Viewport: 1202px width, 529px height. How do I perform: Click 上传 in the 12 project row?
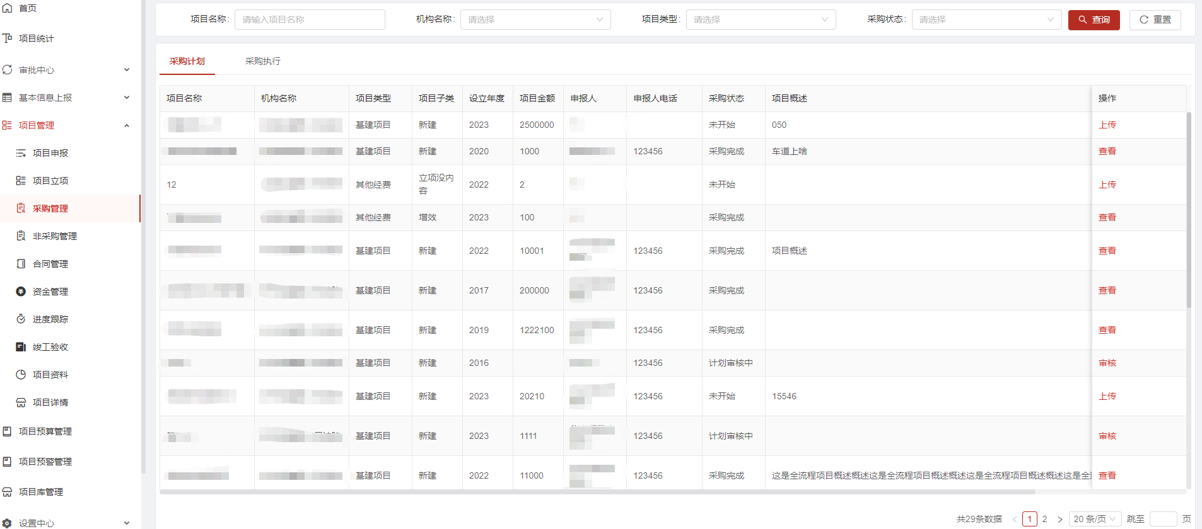[1107, 185]
